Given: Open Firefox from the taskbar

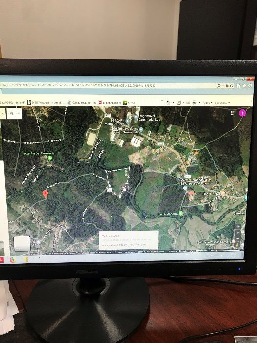Looking at the screenshot, I should tap(13, 260).
